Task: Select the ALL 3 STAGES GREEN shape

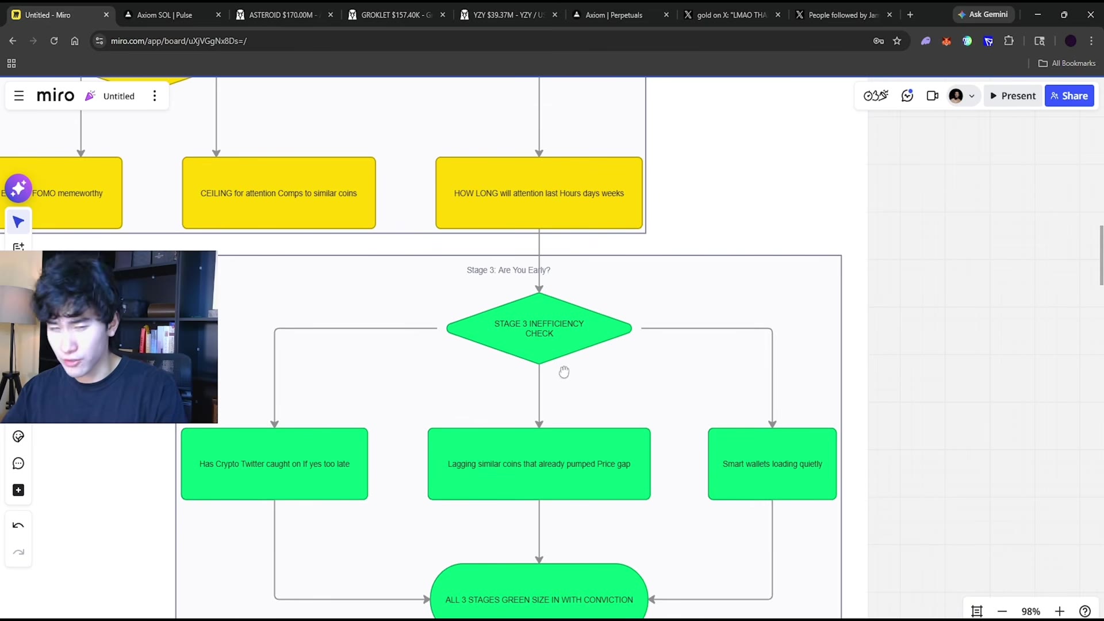Action: pos(539,592)
